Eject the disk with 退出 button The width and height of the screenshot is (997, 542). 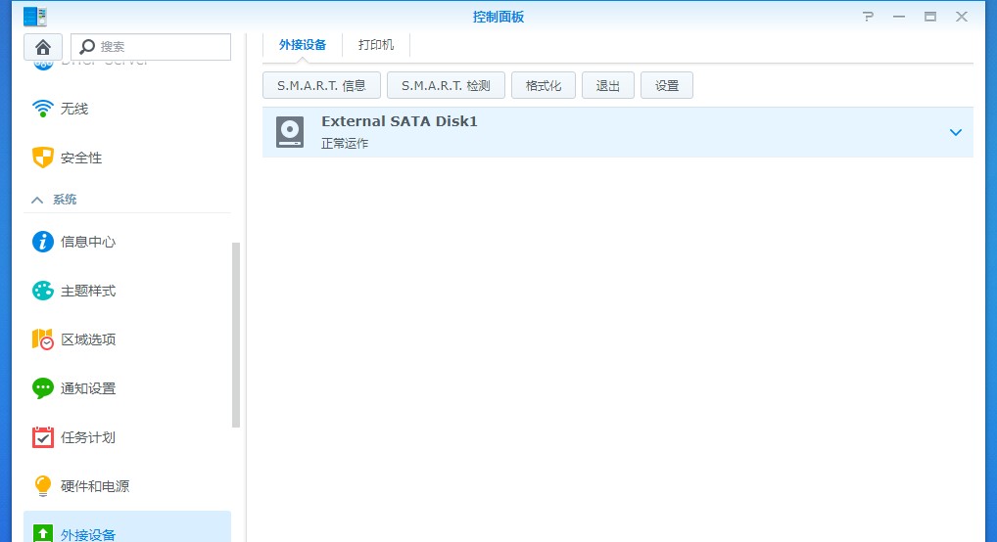pyautogui.click(x=608, y=85)
